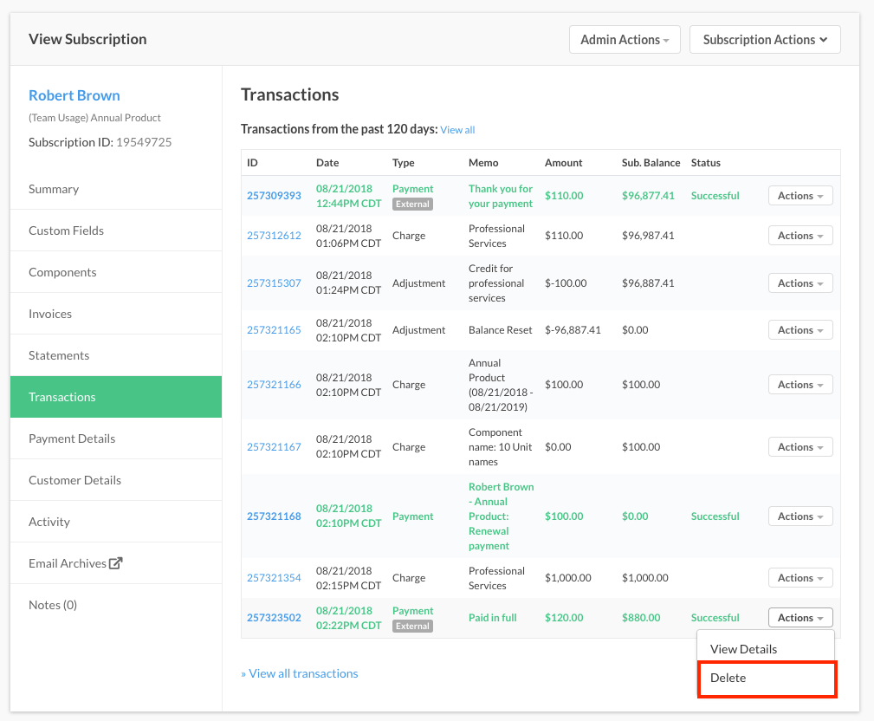Click the $-96,887.41 adjustment amount
This screenshot has width=874, height=721.
pyautogui.click(x=573, y=330)
